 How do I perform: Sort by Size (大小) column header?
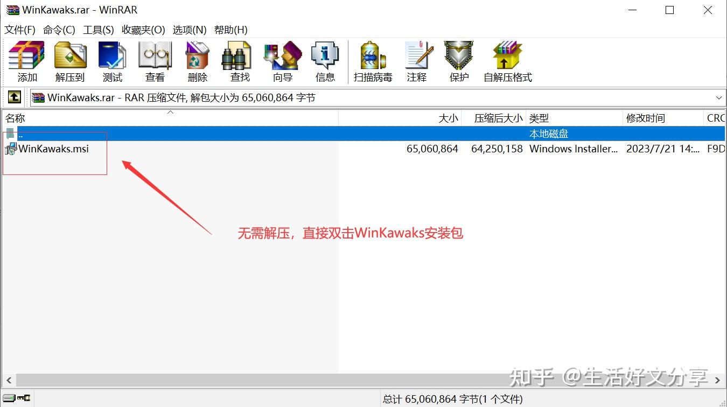coord(400,118)
